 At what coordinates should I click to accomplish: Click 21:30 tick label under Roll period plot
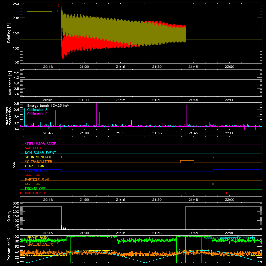point(157,100)
